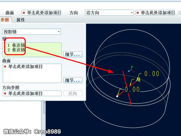
Task: Click the coordinate system triad icon
Action: (131, 69)
